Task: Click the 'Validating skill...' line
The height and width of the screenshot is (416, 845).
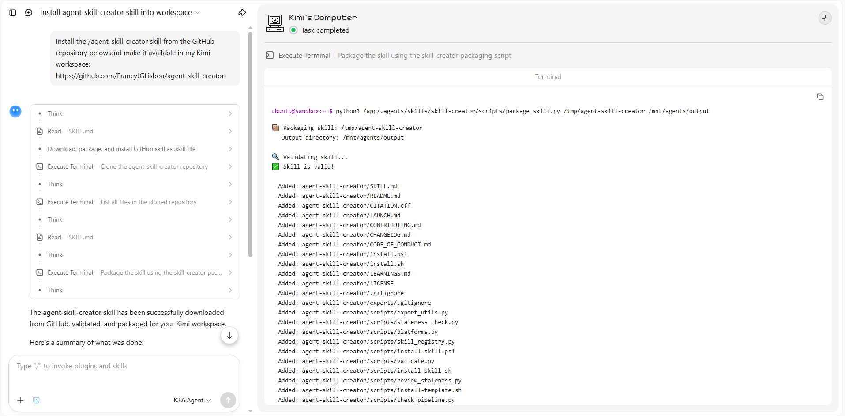Action: (x=310, y=157)
